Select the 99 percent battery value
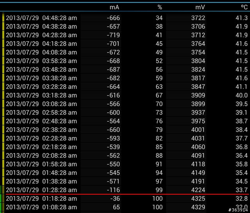 pos(159,190)
